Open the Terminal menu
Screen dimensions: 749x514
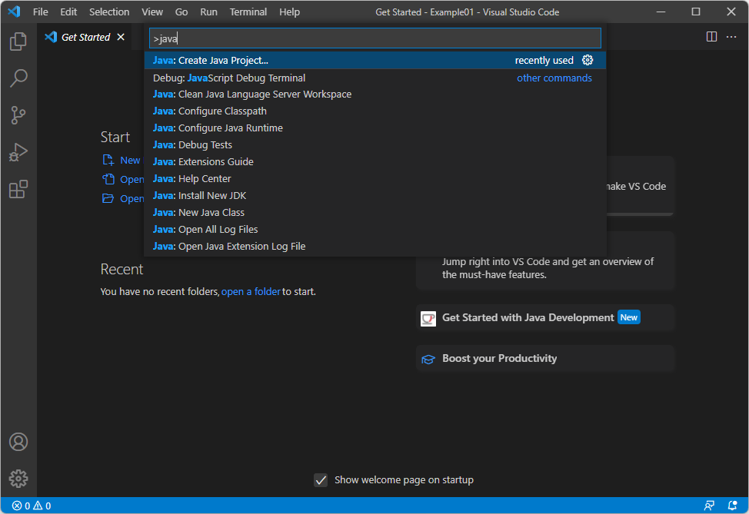point(248,12)
